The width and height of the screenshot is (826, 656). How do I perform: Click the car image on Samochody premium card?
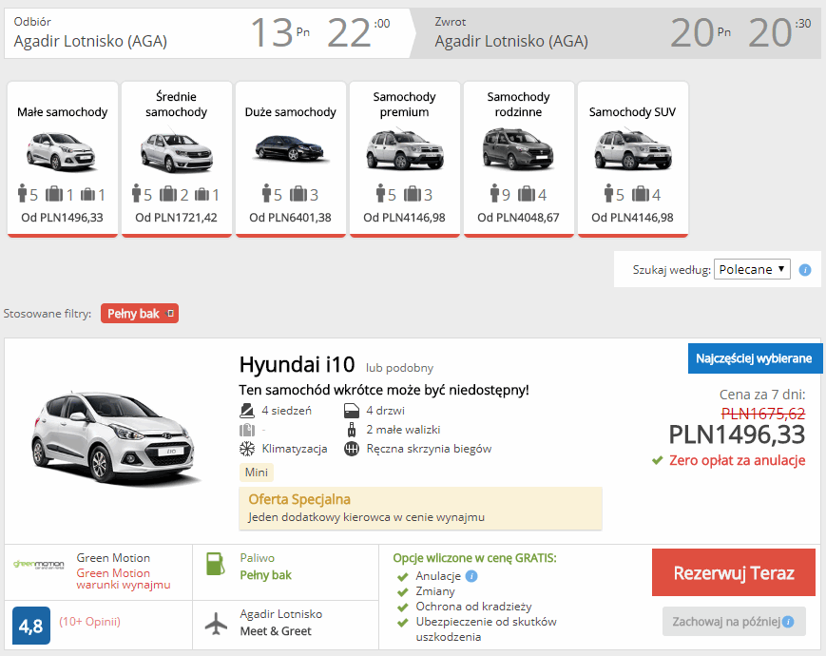click(x=405, y=149)
